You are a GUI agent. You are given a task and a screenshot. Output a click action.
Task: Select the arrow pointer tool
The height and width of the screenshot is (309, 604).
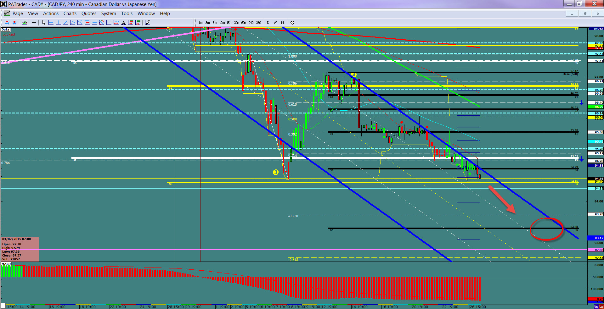(44, 22)
